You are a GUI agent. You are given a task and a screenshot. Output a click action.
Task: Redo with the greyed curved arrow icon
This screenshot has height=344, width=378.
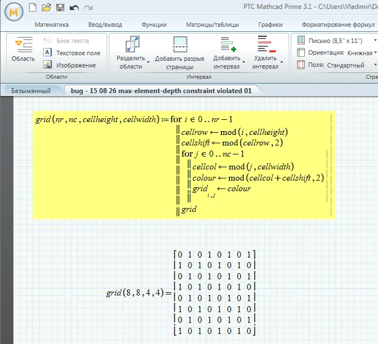(88, 8)
